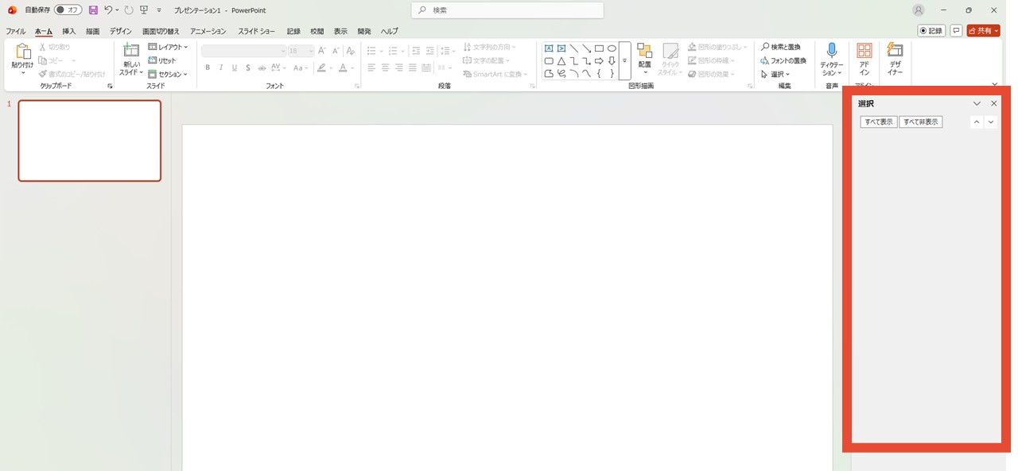The image size is (1018, 471).
Task: Open the Slide Show (スライド ショー) tab
Action: click(x=257, y=31)
